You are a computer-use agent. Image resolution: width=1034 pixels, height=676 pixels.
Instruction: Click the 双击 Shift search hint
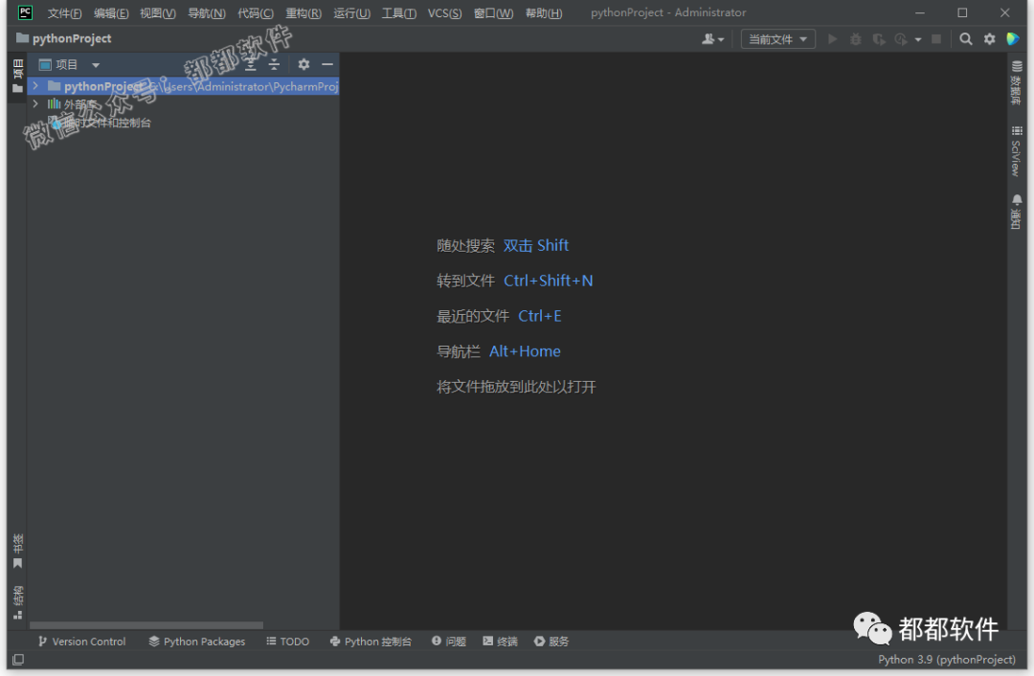535,245
